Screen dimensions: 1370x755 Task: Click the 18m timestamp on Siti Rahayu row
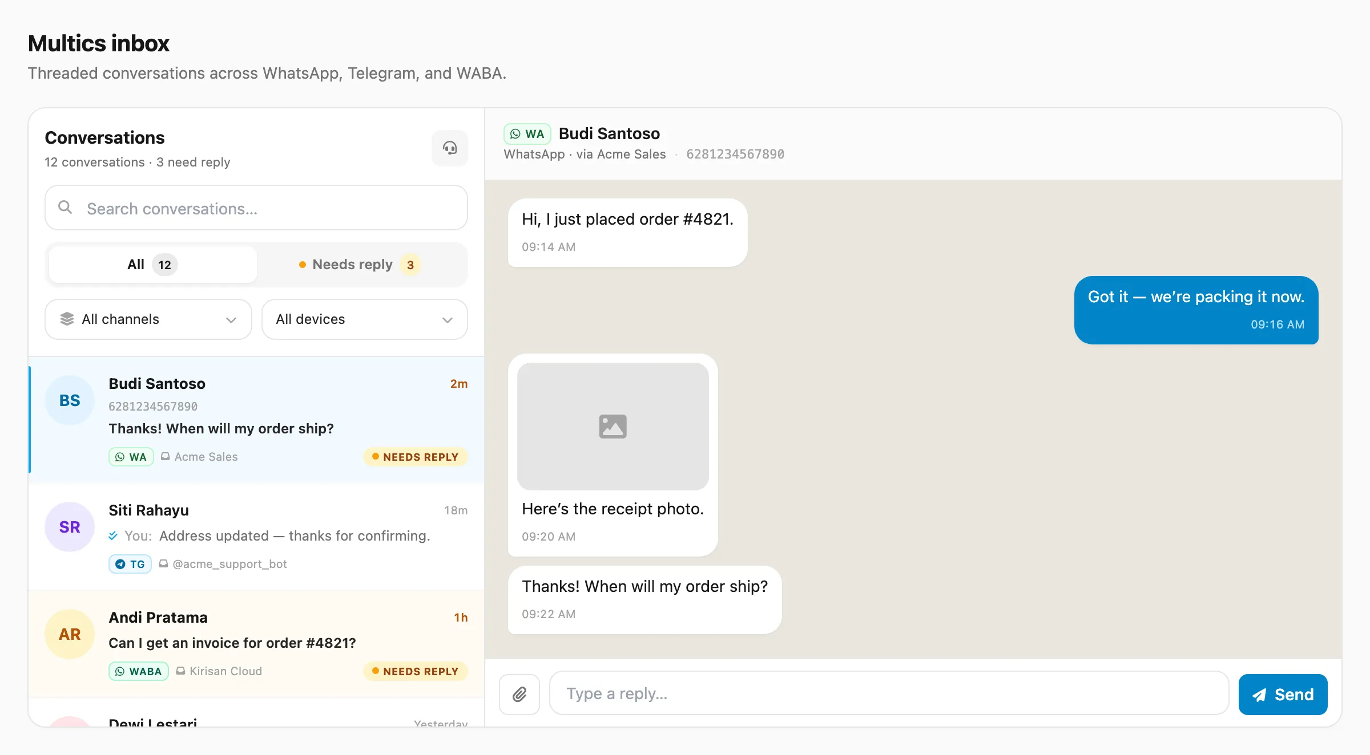(x=456, y=510)
